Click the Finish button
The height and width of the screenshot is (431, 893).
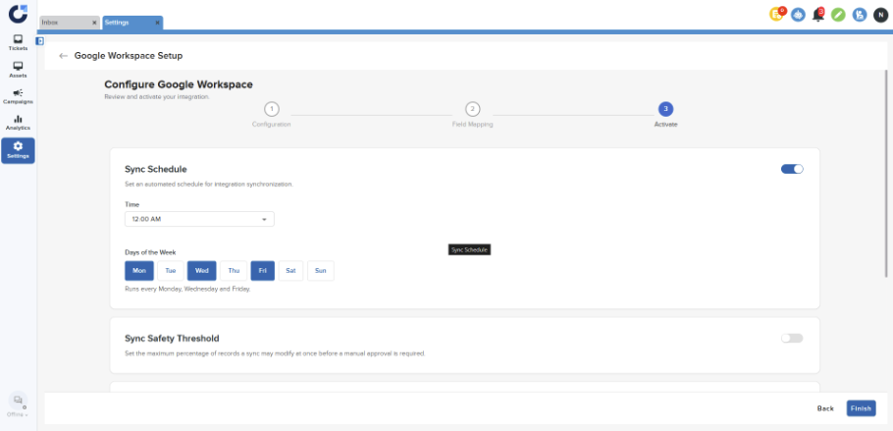(x=861, y=407)
